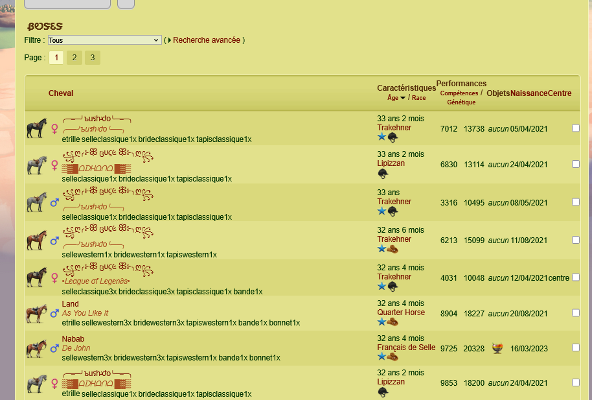
Task: Click the object icon in Nabab's row
Action: (x=497, y=349)
